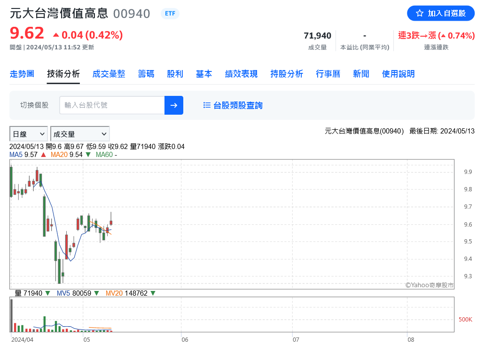Click the ETF badge
The image size is (477, 345).
click(170, 14)
